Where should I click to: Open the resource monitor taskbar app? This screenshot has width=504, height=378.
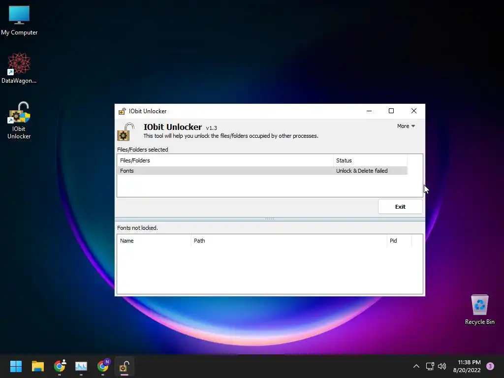pyautogui.click(x=81, y=366)
